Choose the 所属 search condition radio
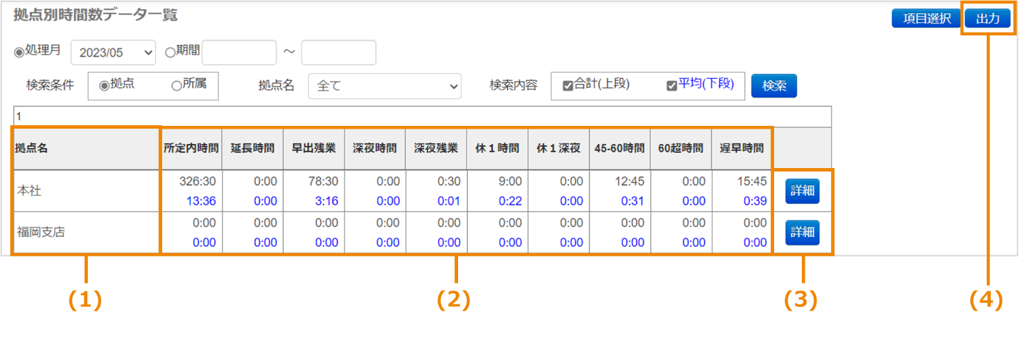This screenshot has width=1025, height=341. click(176, 86)
